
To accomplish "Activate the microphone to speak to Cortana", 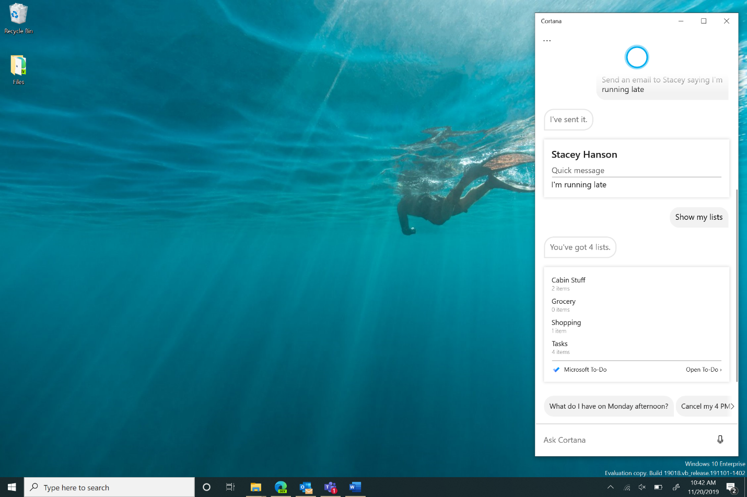I will (720, 440).
